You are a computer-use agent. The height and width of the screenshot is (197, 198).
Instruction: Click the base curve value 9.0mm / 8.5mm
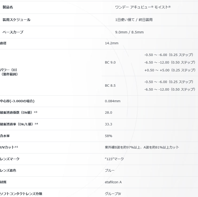click(x=129, y=32)
